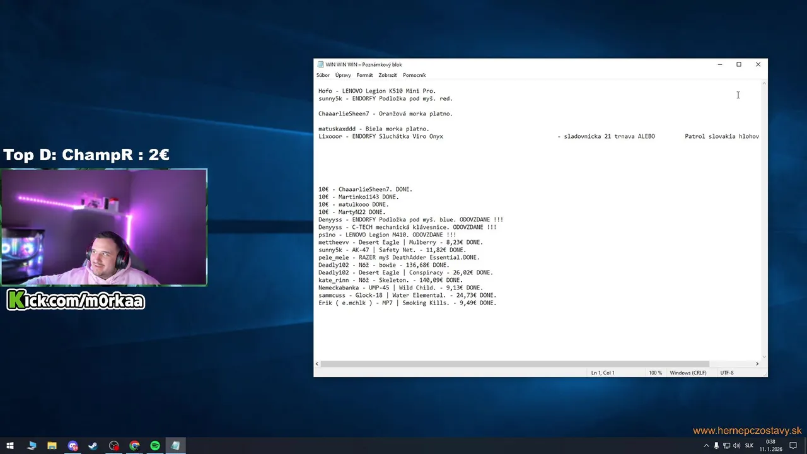Click the 'Hofo - LENOVO Legion K510' line

pos(377,91)
